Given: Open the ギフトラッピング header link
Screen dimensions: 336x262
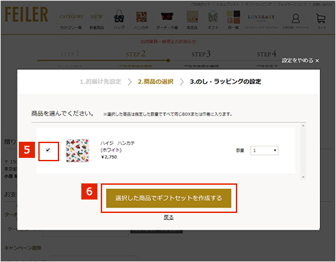Looking at the screenshot, I should 258,4.
